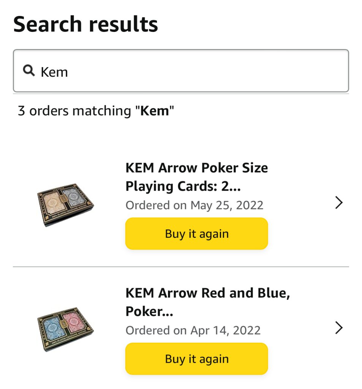Expand the May 25, 2022 order chevron
This screenshot has width=362, height=389.
[x=339, y=203]
